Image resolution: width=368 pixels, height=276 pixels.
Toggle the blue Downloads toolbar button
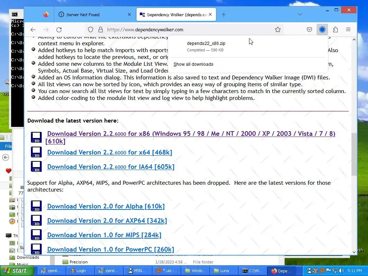[x=322, y=29]
